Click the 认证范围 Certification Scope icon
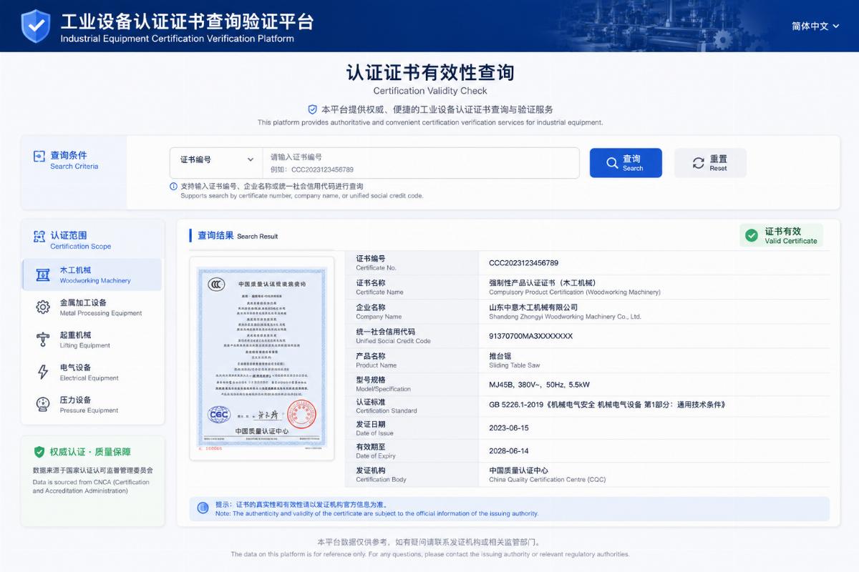This screenshot has width=859, height=572. [x=39, y=237]
